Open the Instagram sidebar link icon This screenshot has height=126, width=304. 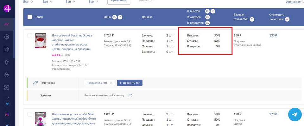7,115
